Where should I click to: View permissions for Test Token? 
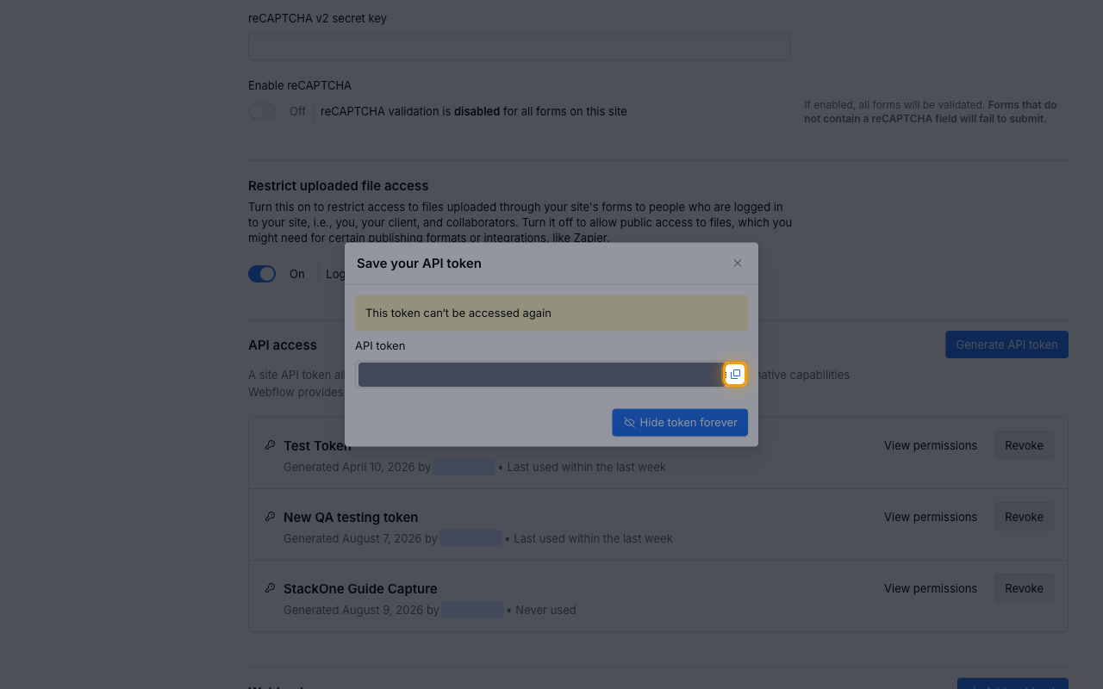[931, 445]
